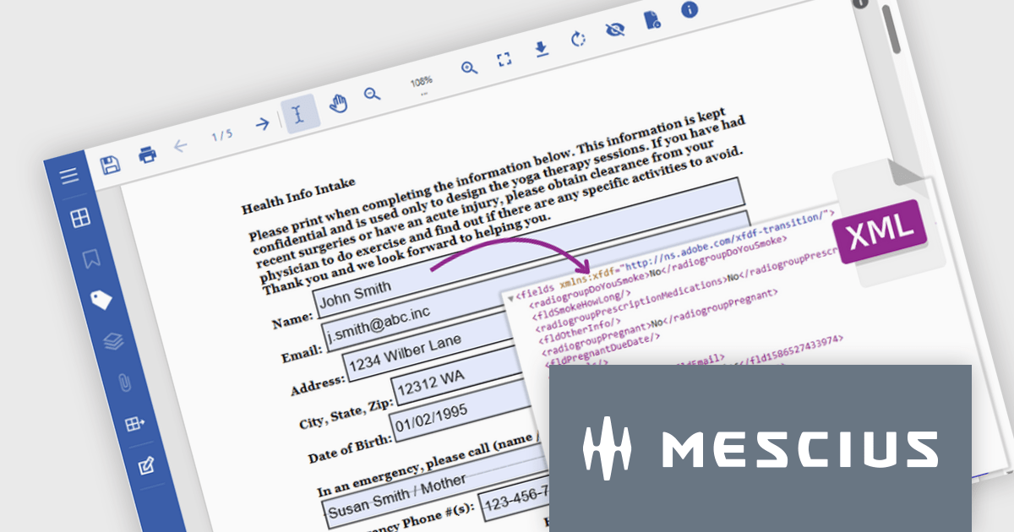Open the page thumbnails panel
The width and height of the screenshot is (1014, 532).
coord(79,218)
